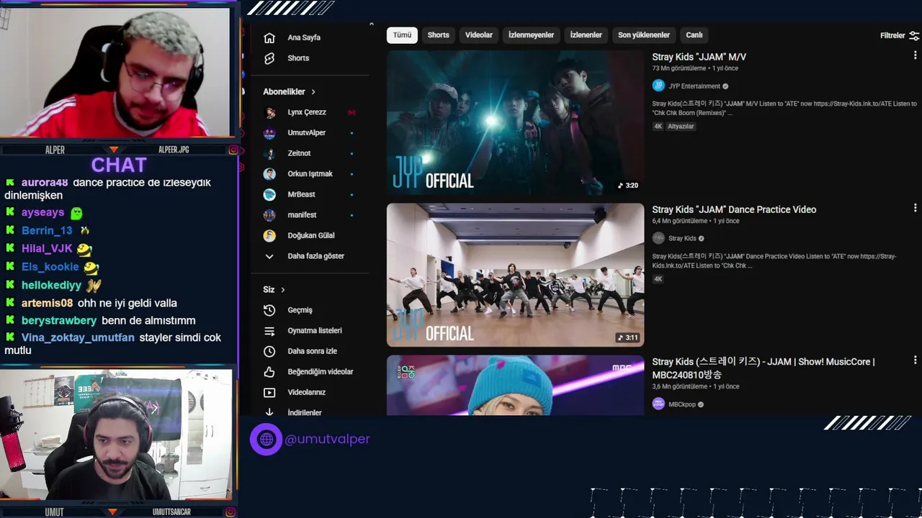This screenshot has width=922, height=518.
Task: Click Doğukan Gülal channel avatar
Action: 269,235
